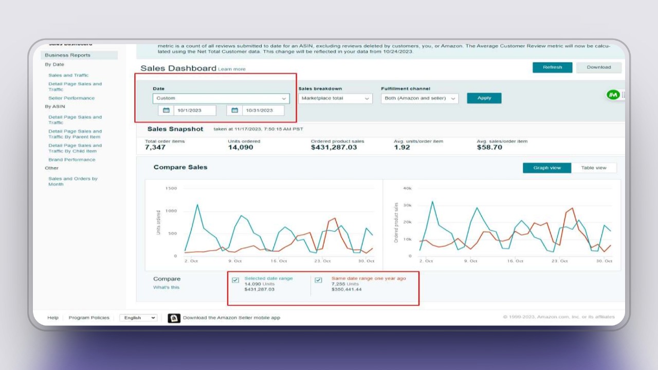Screen dimensions: 658x370
Task: Open Sales and Orders by Month
Action: (72, 181)
